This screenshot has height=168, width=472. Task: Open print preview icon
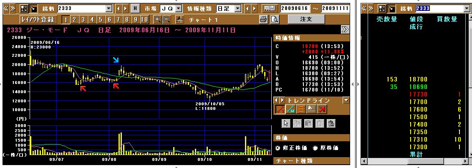[x=274, y=20]
